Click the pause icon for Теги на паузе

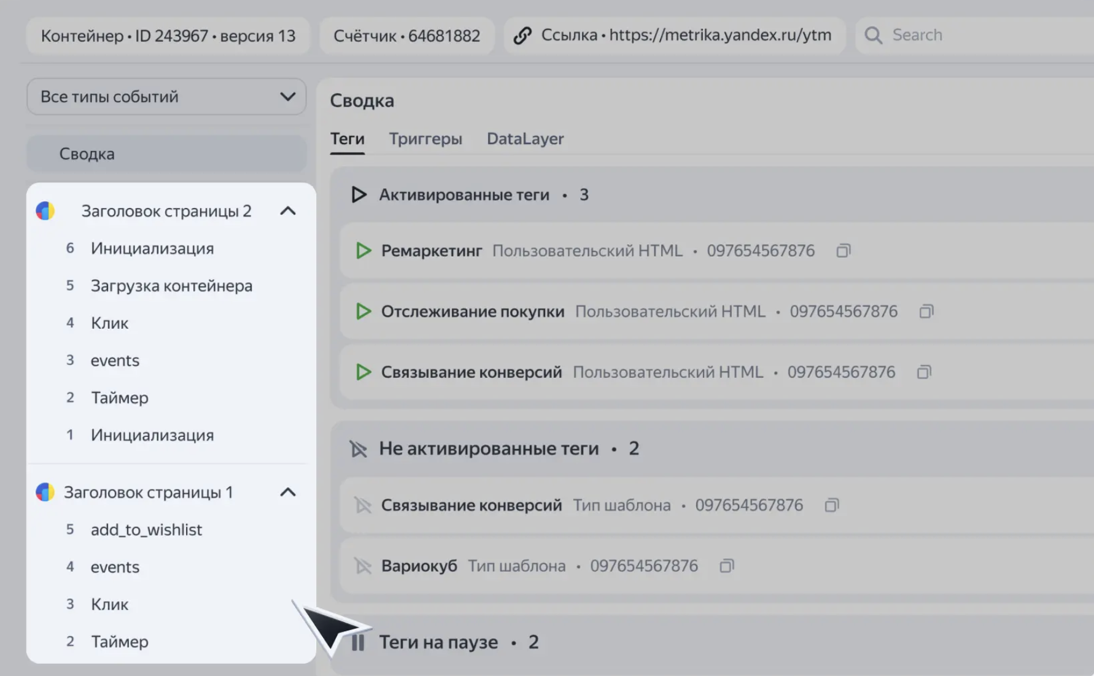[358, 642]
